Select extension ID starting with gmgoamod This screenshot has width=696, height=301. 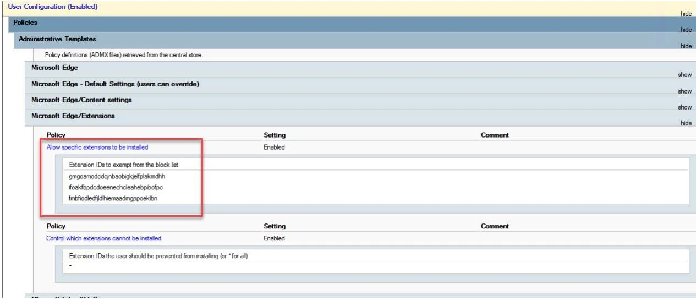[x=117, y=177]
